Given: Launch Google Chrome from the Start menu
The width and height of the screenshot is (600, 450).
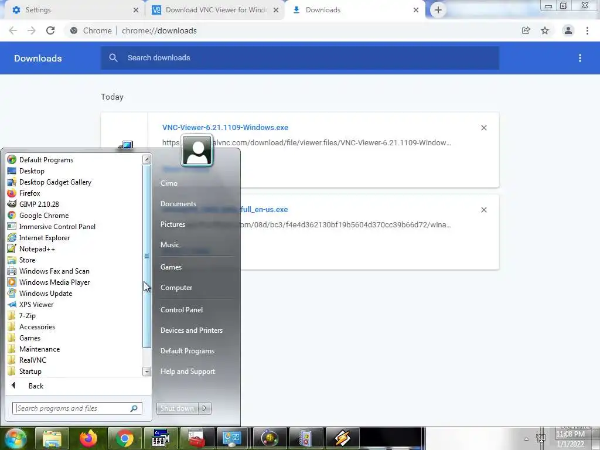Looking at the screenshot, I should coord(44,215).
